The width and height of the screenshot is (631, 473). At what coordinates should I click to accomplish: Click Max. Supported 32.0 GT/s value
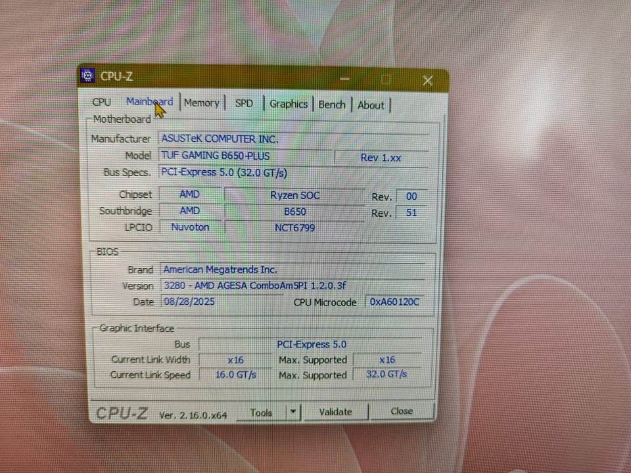click(x=386, y=374)
